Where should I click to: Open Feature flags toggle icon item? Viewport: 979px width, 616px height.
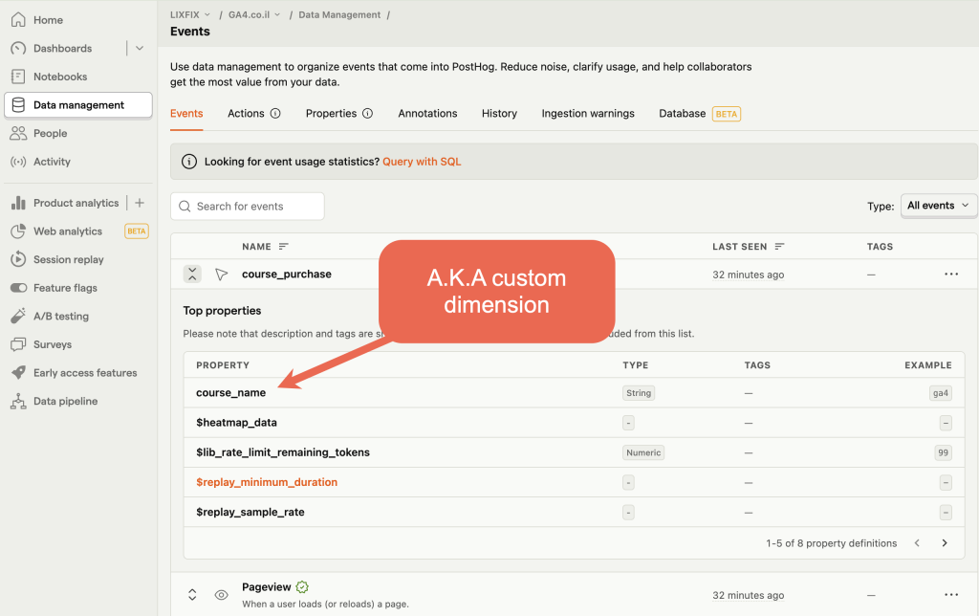(18, 288)
